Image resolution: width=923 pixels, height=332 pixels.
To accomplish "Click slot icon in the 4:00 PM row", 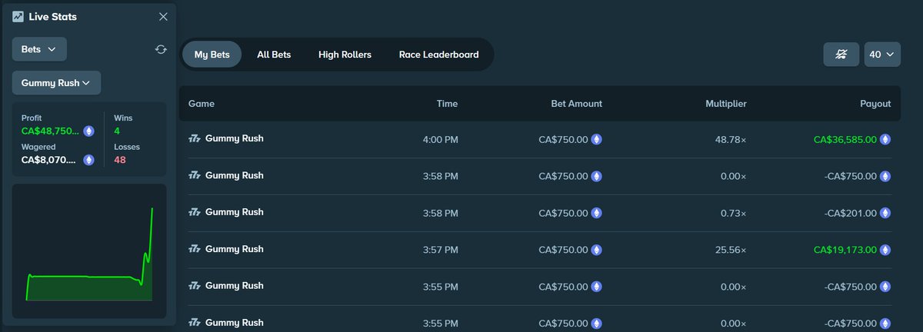I will tap(195, 139).
